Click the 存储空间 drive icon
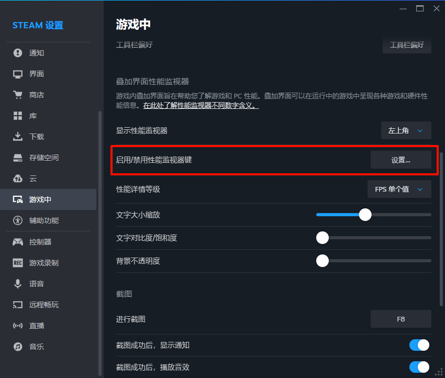This screenshot has width=445, height=378. [x=18, y=158]
